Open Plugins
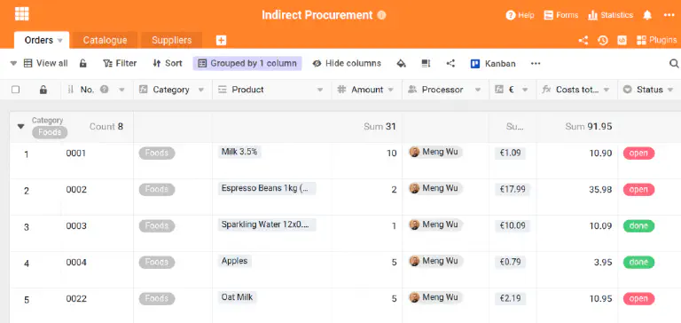Screen dimensions: 681x323 [x=657, y=41]
